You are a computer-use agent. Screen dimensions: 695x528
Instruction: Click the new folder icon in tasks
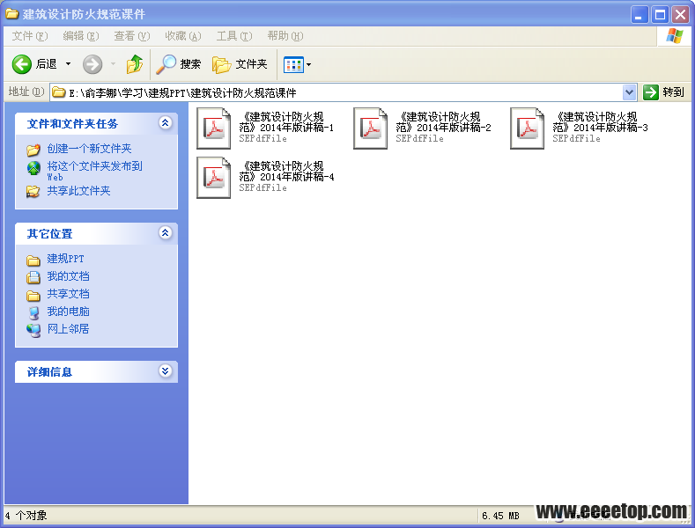pyautogui.click(x=33, y=150)
